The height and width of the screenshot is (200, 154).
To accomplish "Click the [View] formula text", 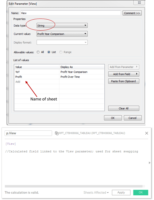I will (11, 144).
